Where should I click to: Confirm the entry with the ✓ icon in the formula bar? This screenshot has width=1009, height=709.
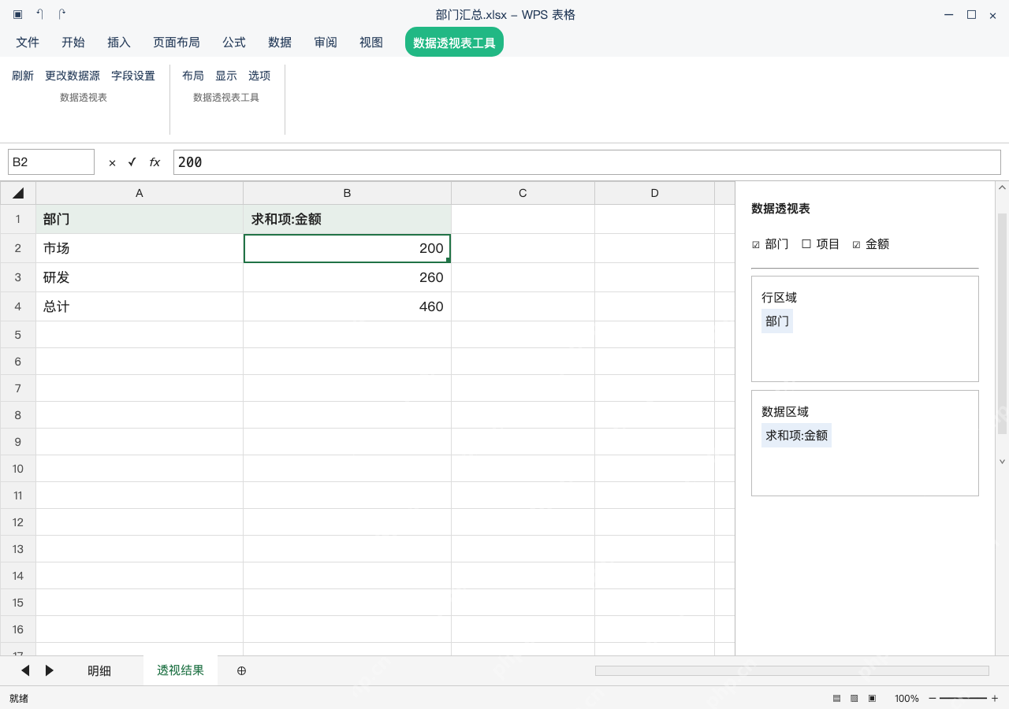coord(132,162)
